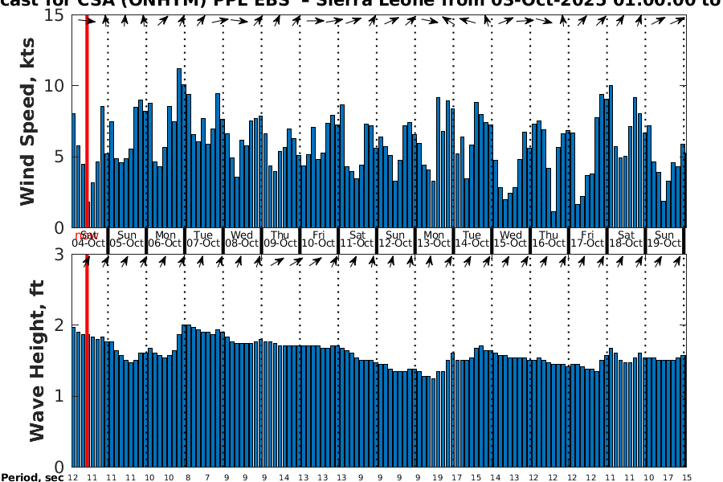723x482 pixels.
Task: Click the Fri 10-Oct date label
Action: pyautogui.click(x=319, y=239)
